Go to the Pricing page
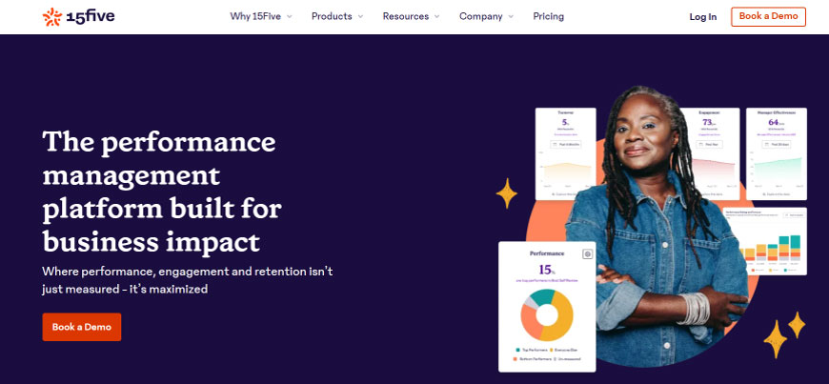 coord(548,16)
